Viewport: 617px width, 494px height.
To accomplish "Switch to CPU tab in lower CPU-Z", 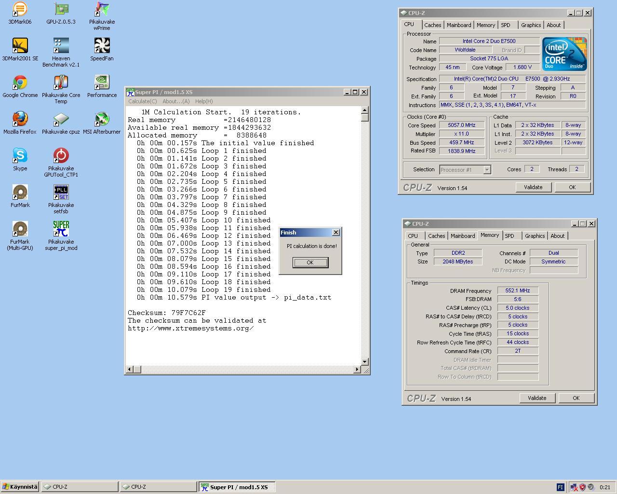I will point(413,236).
